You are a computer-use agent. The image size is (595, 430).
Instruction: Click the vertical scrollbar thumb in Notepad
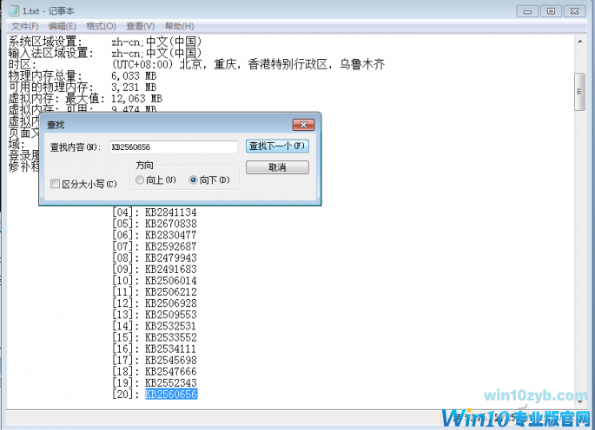pyautogui.click(x=580, y=92)
